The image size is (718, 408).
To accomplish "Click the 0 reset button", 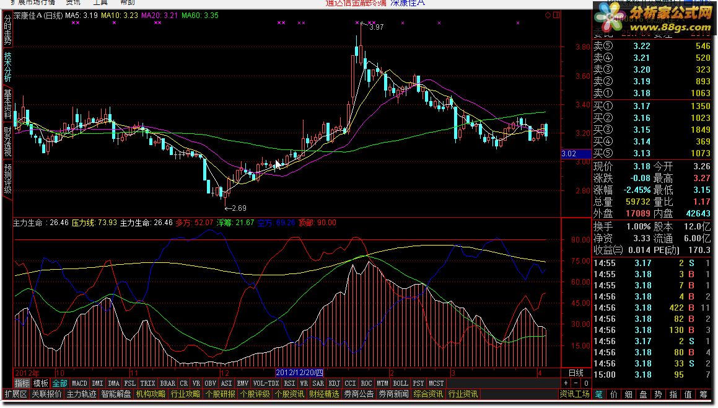I will [x=586, y=383].
